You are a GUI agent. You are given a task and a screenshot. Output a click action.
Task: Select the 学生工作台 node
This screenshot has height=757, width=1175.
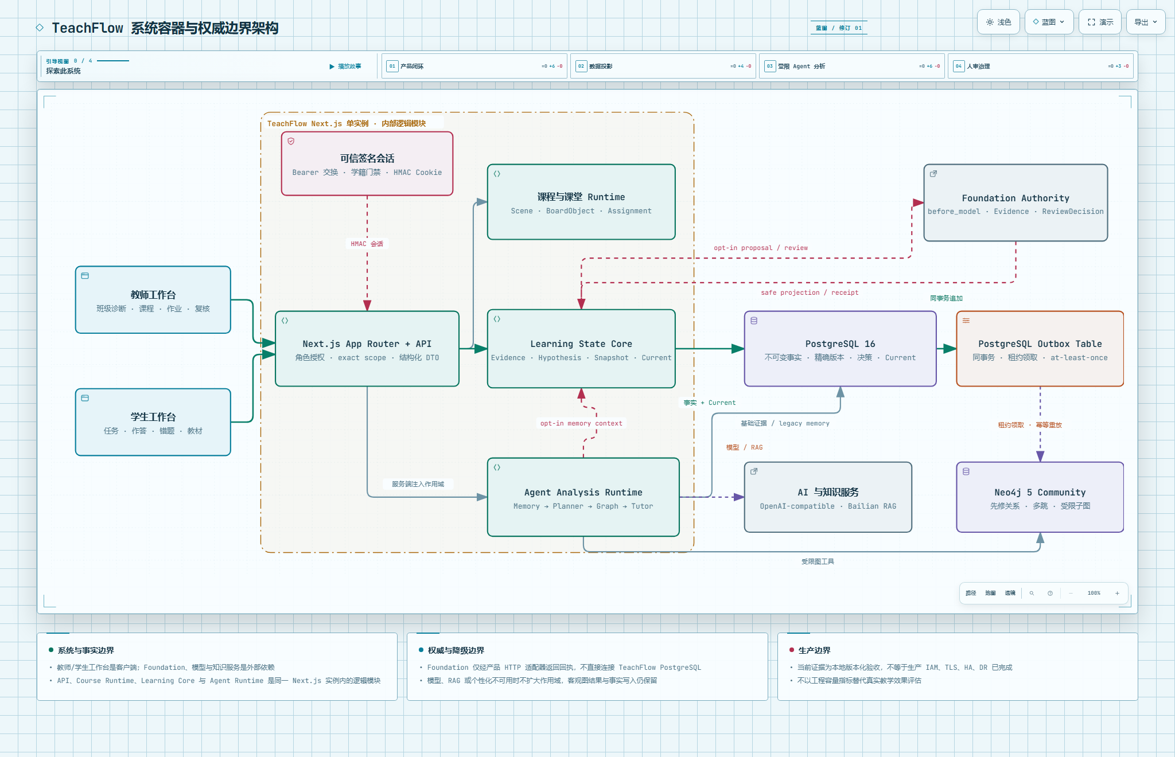tap(153, 422)
